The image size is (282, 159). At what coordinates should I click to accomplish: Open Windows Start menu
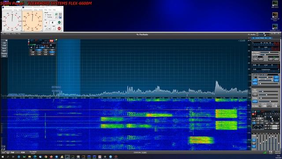pos(3,157)
